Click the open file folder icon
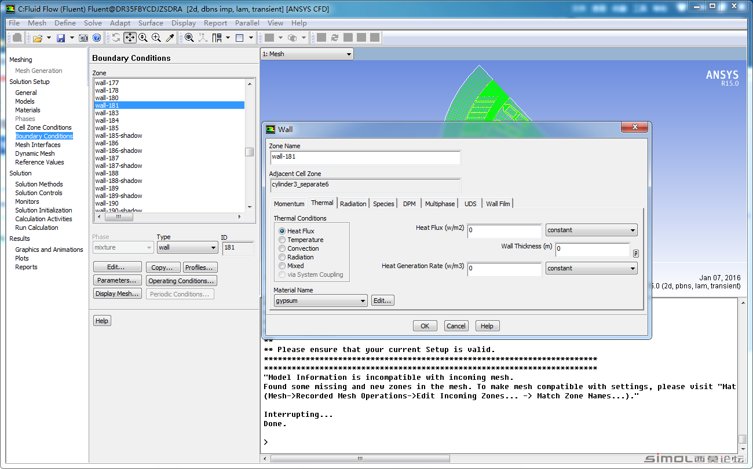The image size is (753, 469). [x=37, y=38]
